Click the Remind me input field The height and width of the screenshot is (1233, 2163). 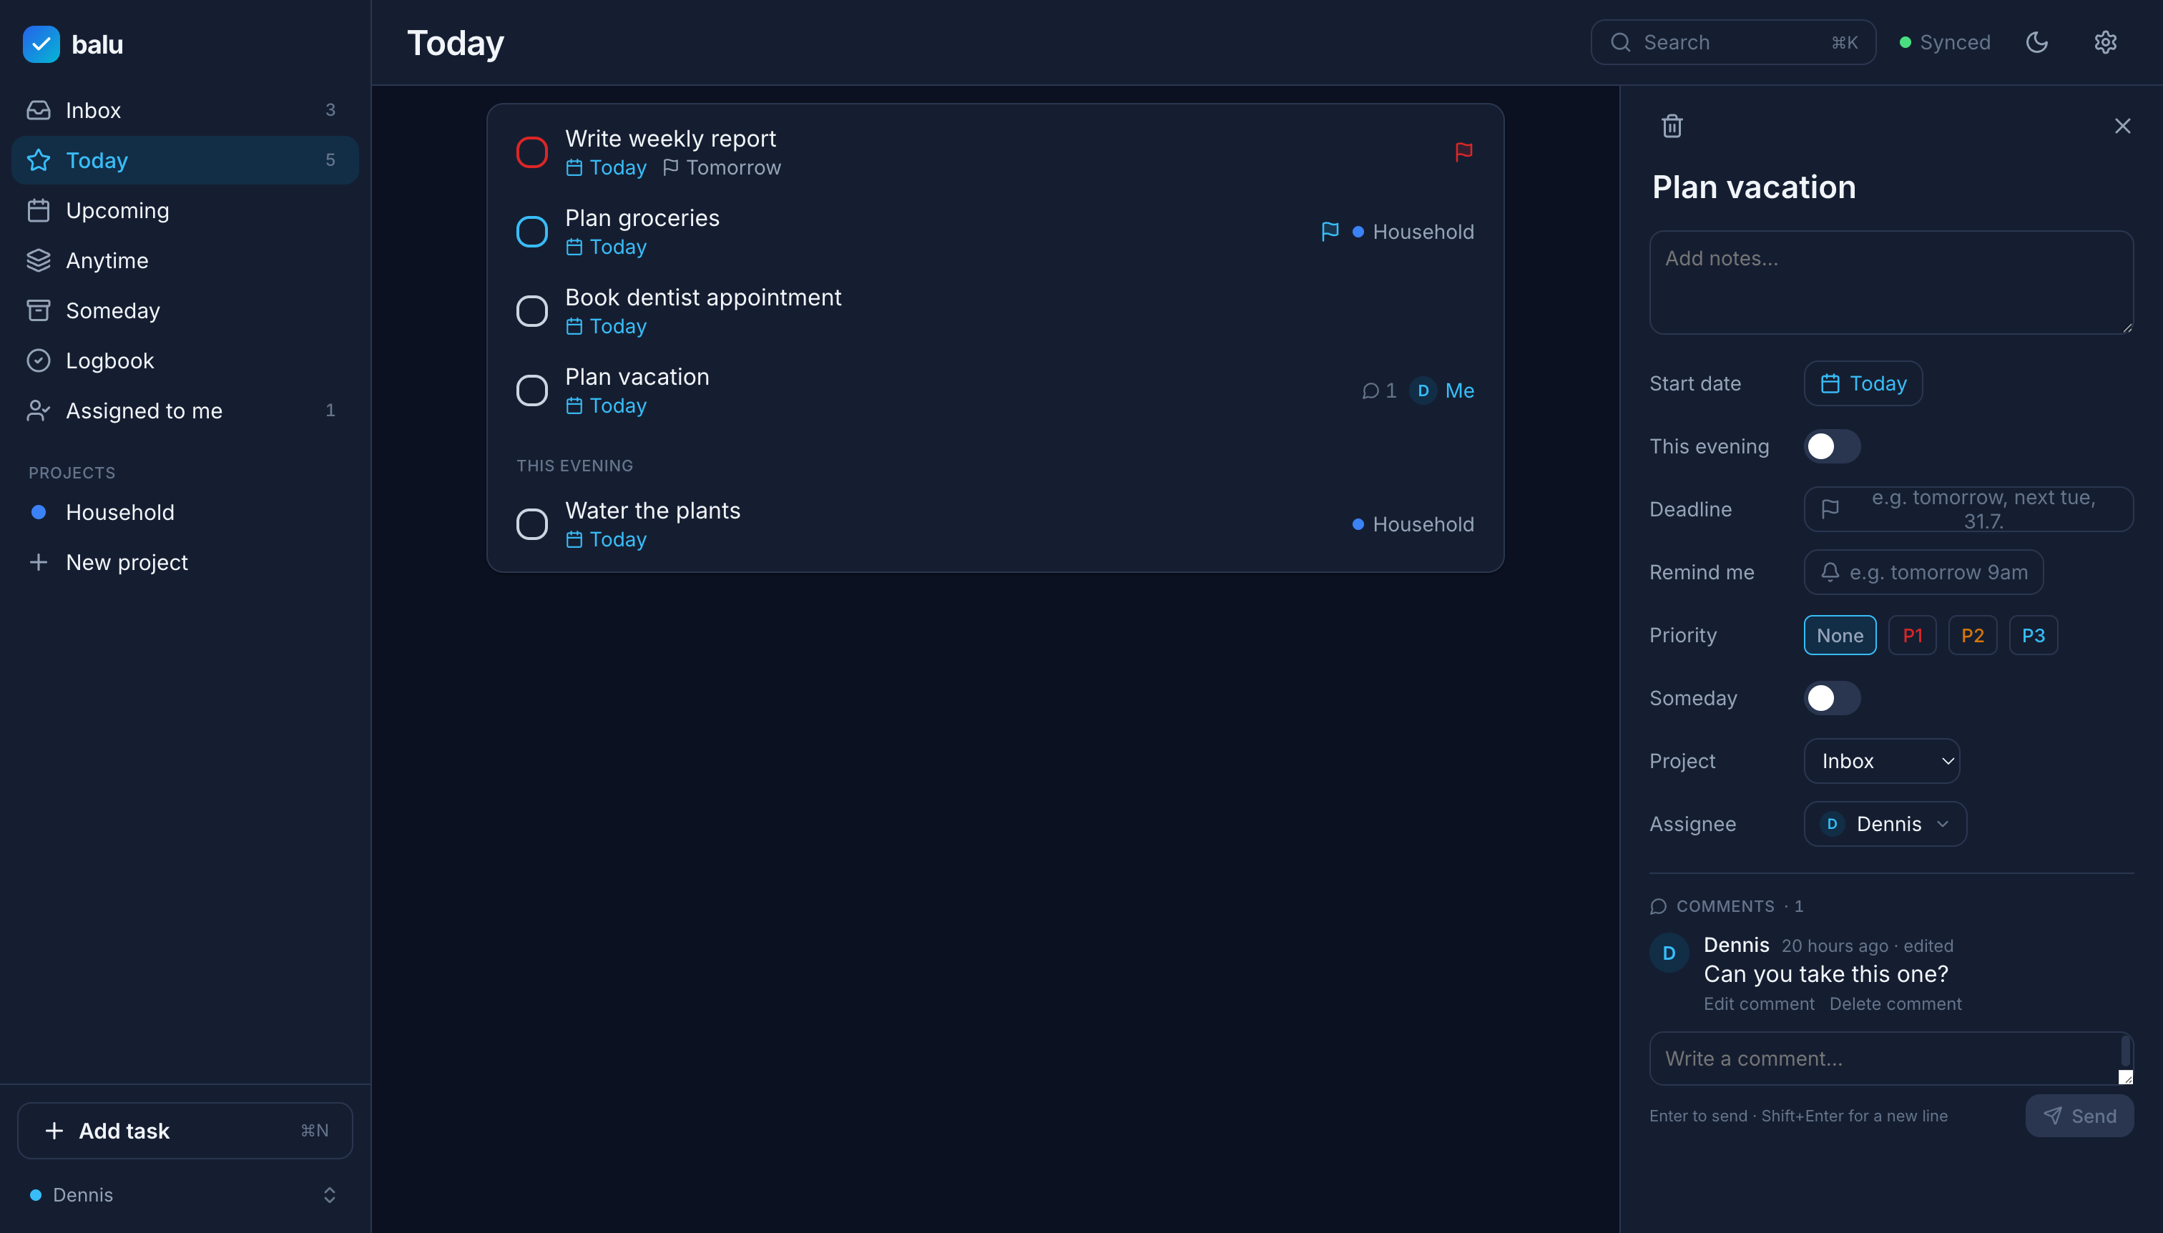click(x=1923, y=572)
